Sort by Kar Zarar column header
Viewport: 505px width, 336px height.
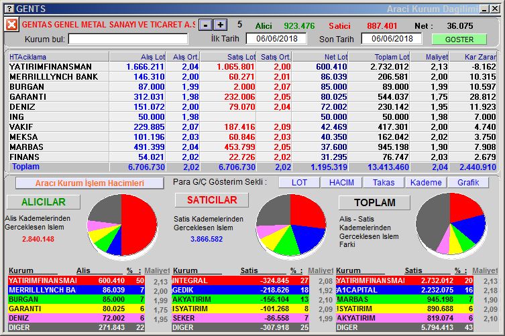tap(473, 57)
